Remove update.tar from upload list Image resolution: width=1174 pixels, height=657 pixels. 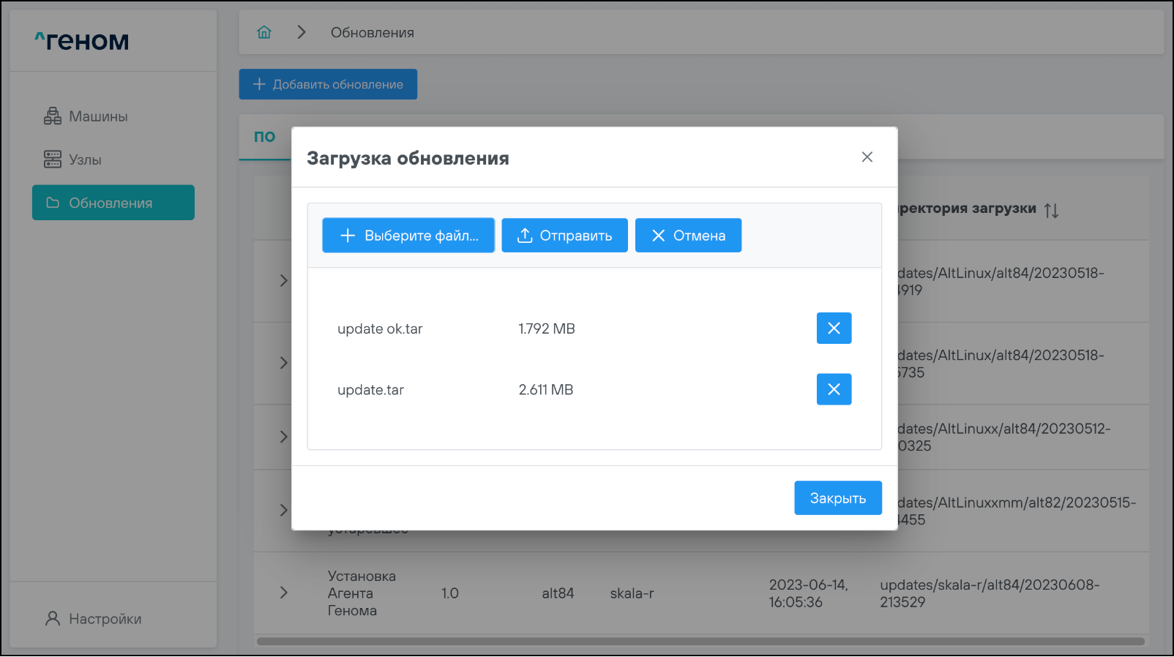click(x=834, y=389)
